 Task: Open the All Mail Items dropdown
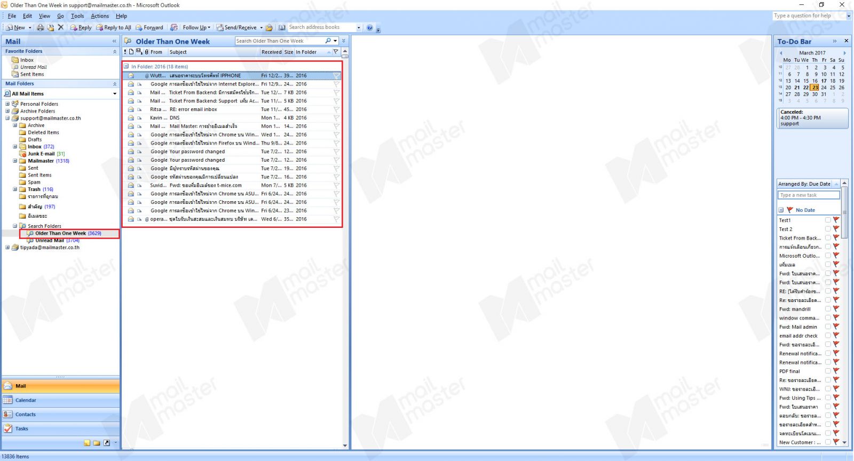click(115, 94)
